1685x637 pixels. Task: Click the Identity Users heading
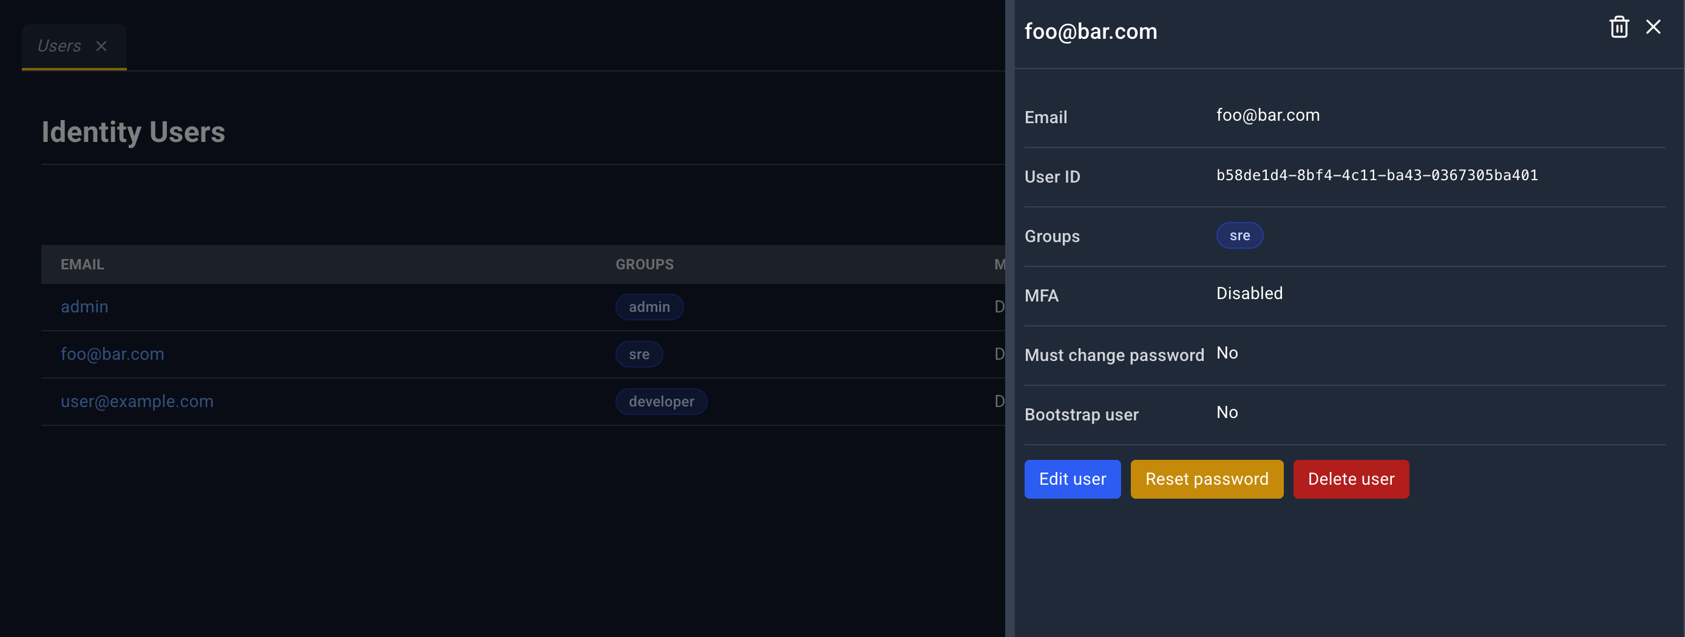point(134,132)
